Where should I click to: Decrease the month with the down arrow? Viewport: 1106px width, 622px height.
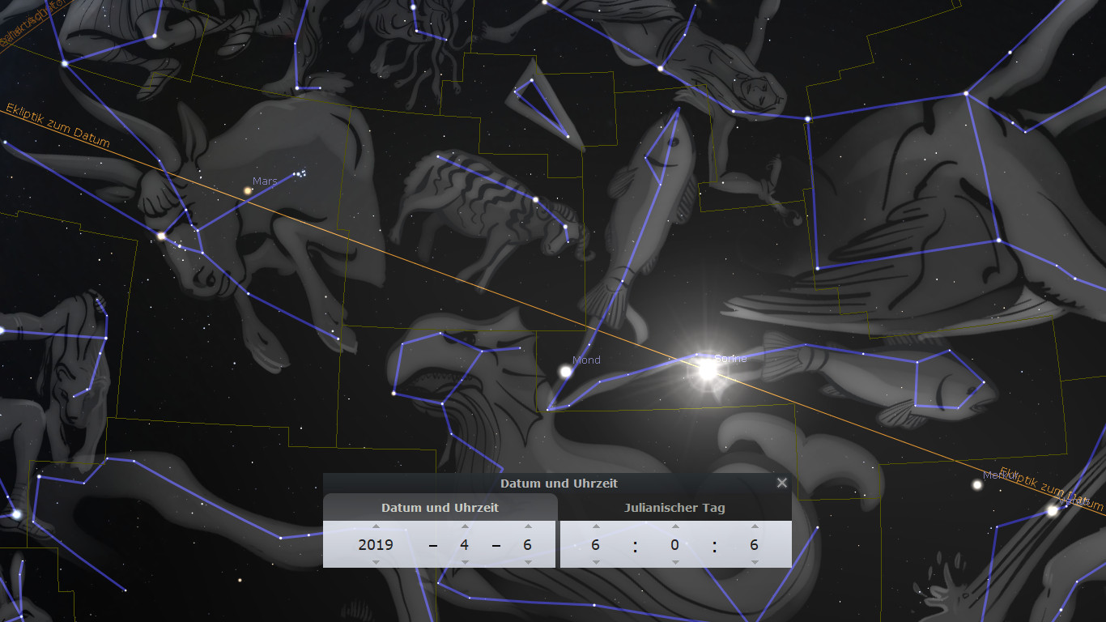[x=465, y=561]
